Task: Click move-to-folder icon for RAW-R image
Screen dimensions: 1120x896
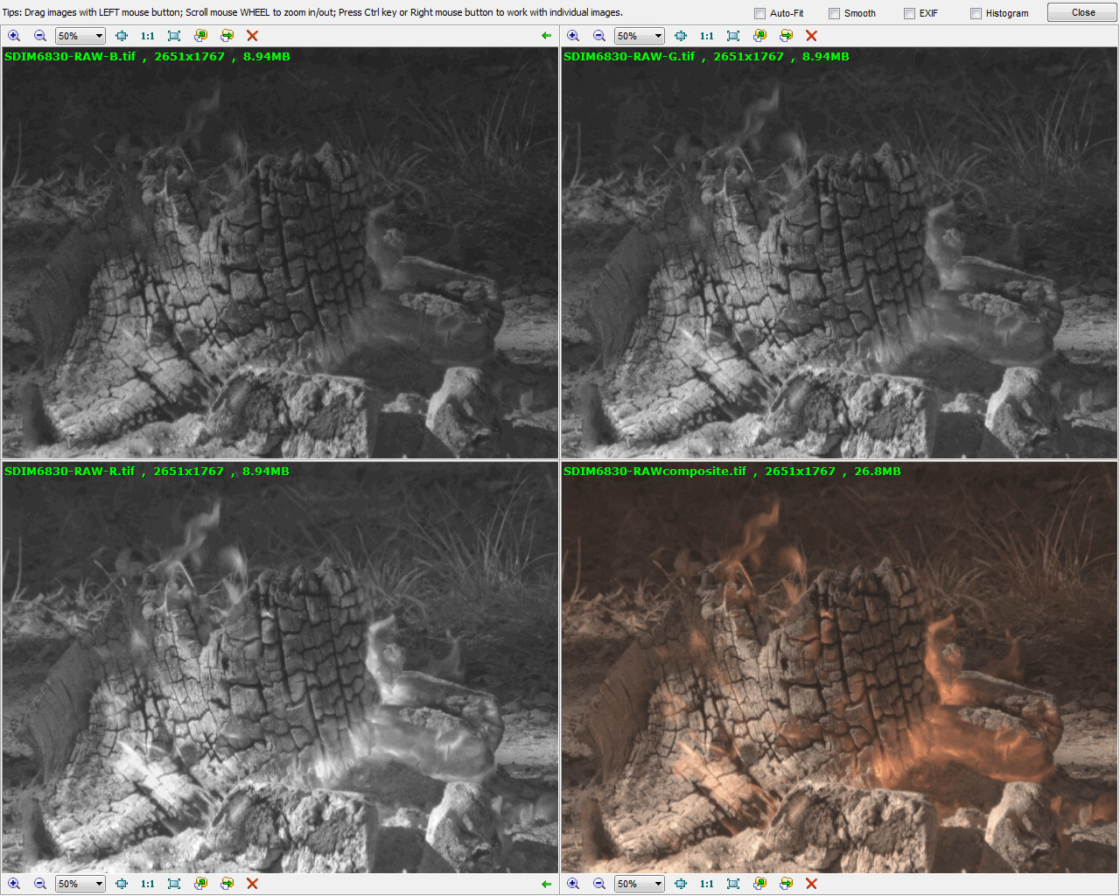Action: pyautogui.click(x=227, y=884)
